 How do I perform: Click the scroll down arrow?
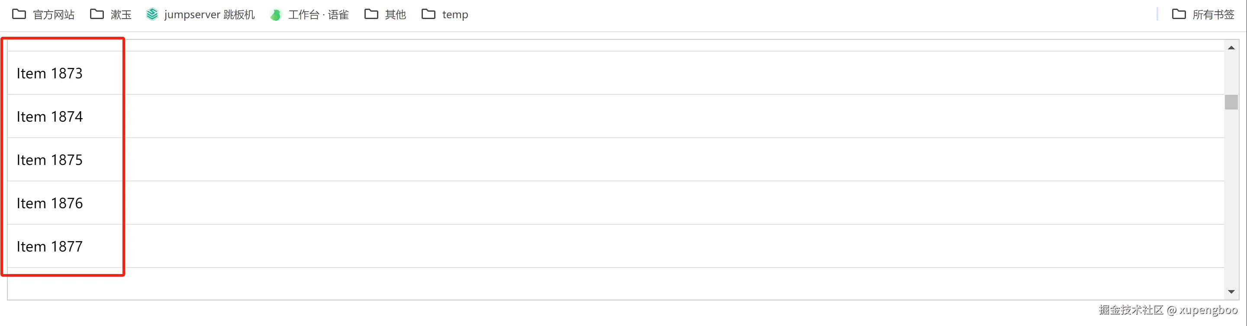tap(1231, 292)
